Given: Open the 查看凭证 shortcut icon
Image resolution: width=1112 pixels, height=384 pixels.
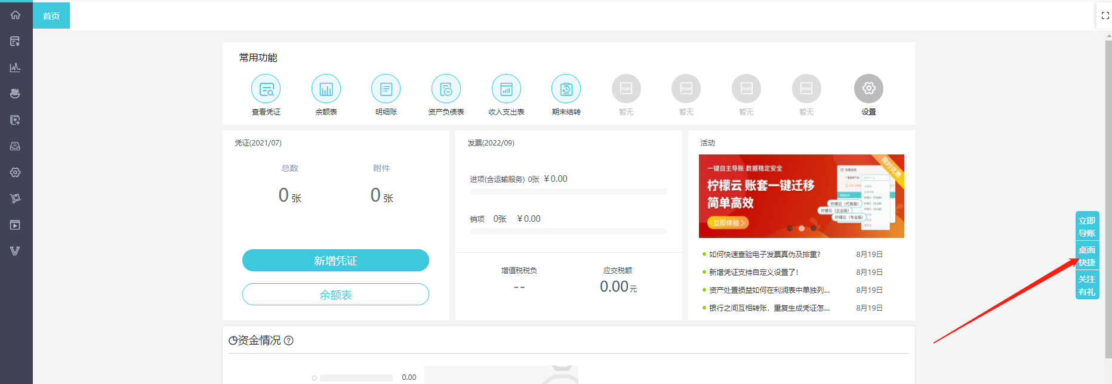Looking at the screenshot, I should pyautogui.click(x=266, y=89).
